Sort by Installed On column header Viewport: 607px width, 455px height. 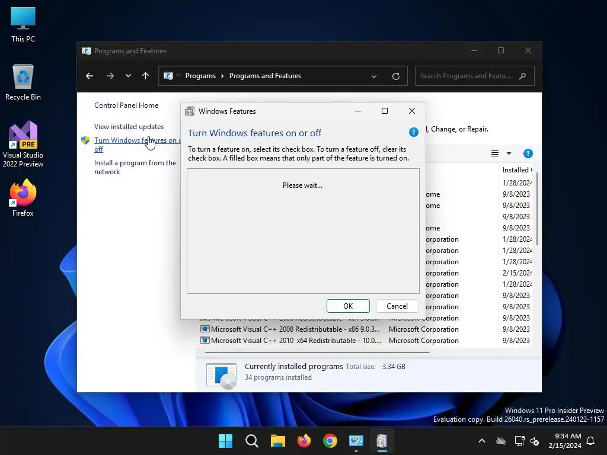517,170
